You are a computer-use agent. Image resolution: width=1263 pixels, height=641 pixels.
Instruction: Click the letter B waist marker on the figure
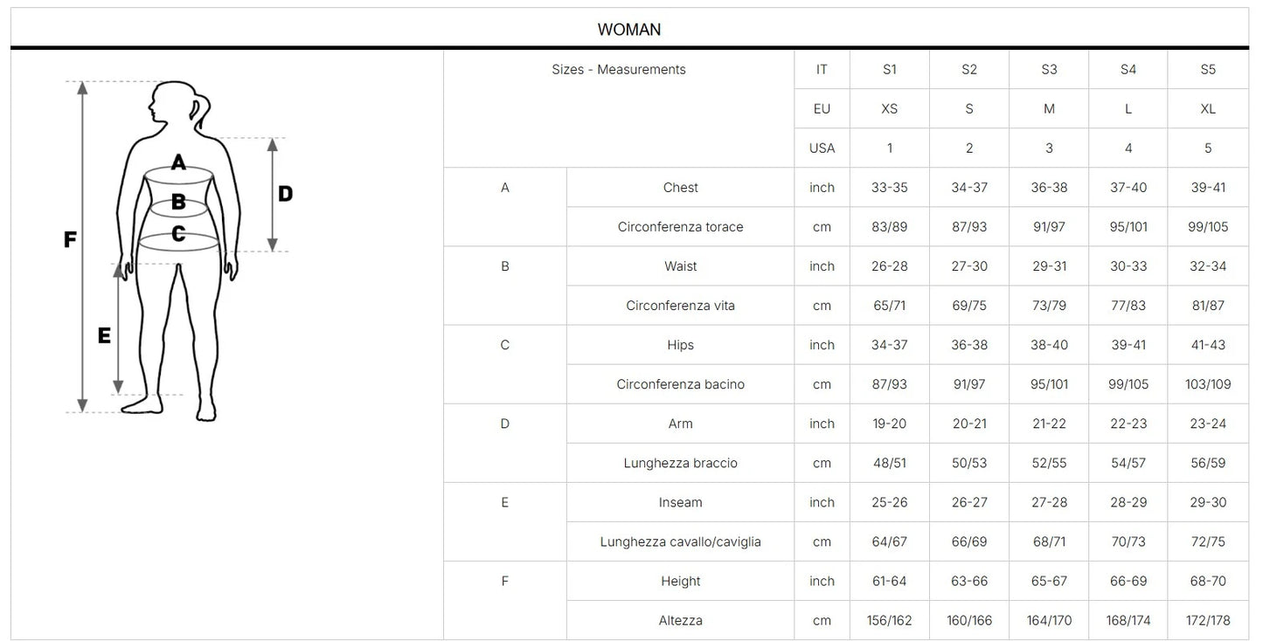click(178, 203)
